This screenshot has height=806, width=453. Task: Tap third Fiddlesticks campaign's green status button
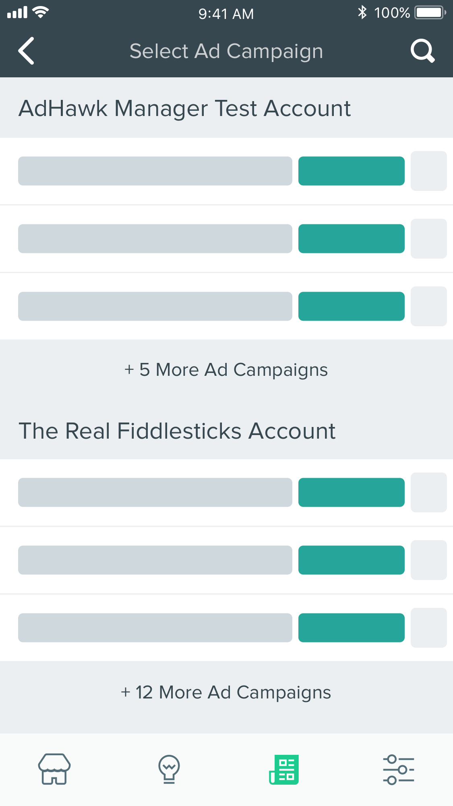coord(351,628)
